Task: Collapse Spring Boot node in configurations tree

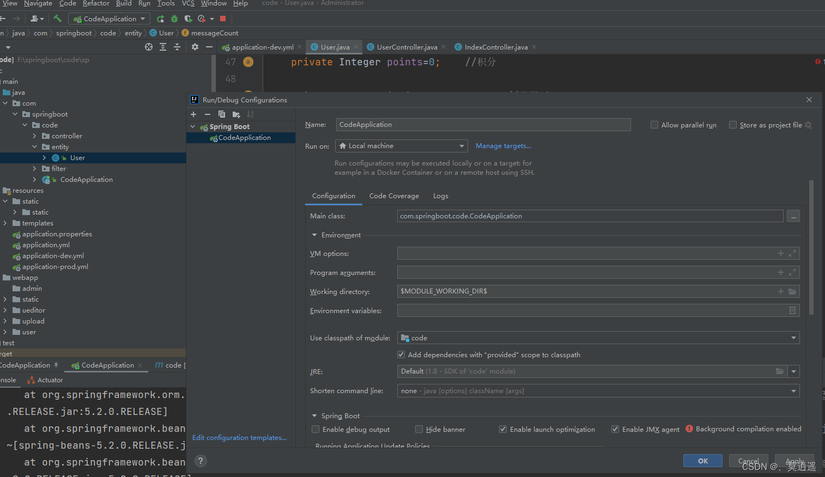Action: click(193, 127)
